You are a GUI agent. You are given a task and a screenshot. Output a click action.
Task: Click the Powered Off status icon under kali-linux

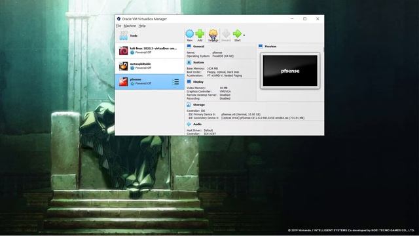(132, 52)
